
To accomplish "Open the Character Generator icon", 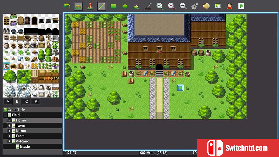I will pyautogui.click(x=230, y=6).
